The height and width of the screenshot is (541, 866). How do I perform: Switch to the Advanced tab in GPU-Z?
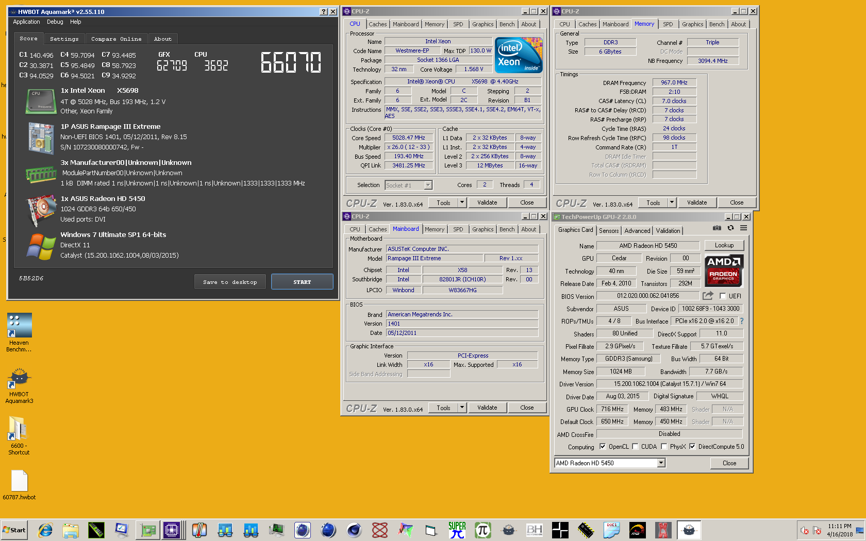(x=638, y=231)
